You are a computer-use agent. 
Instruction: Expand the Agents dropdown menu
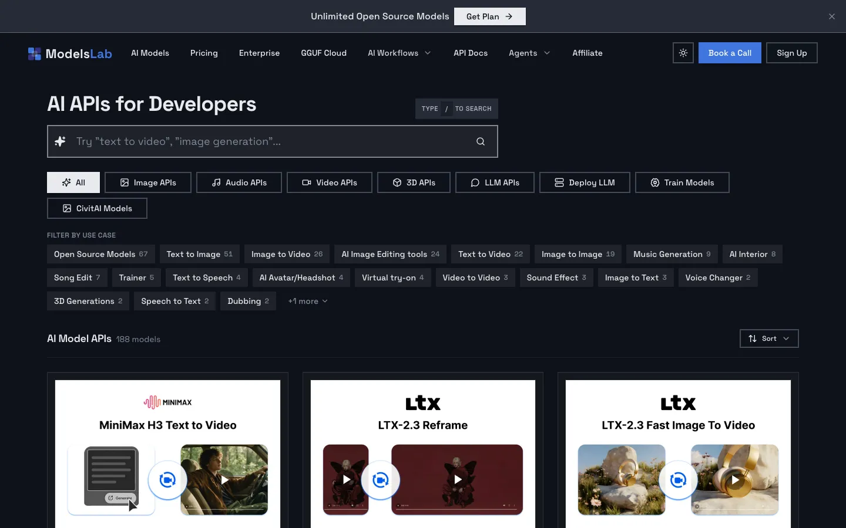pyautogui.click(x=529, y=53)
